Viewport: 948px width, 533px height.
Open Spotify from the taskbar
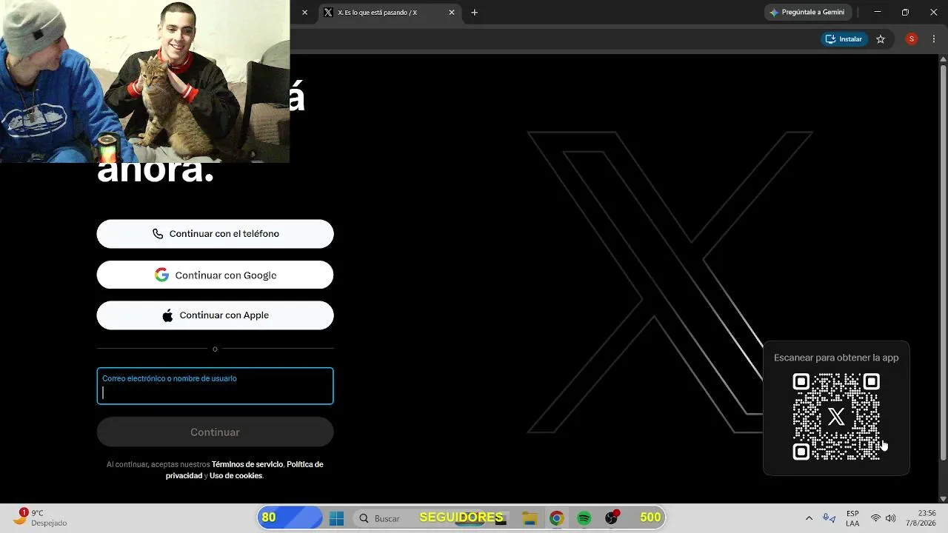(x=584, y=518)
